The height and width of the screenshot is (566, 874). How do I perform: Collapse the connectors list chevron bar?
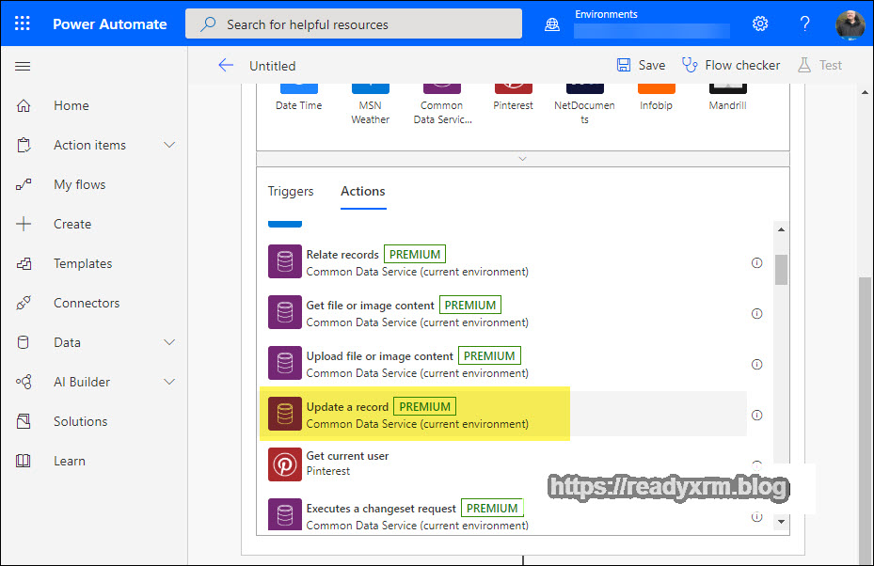coord(522,159)
